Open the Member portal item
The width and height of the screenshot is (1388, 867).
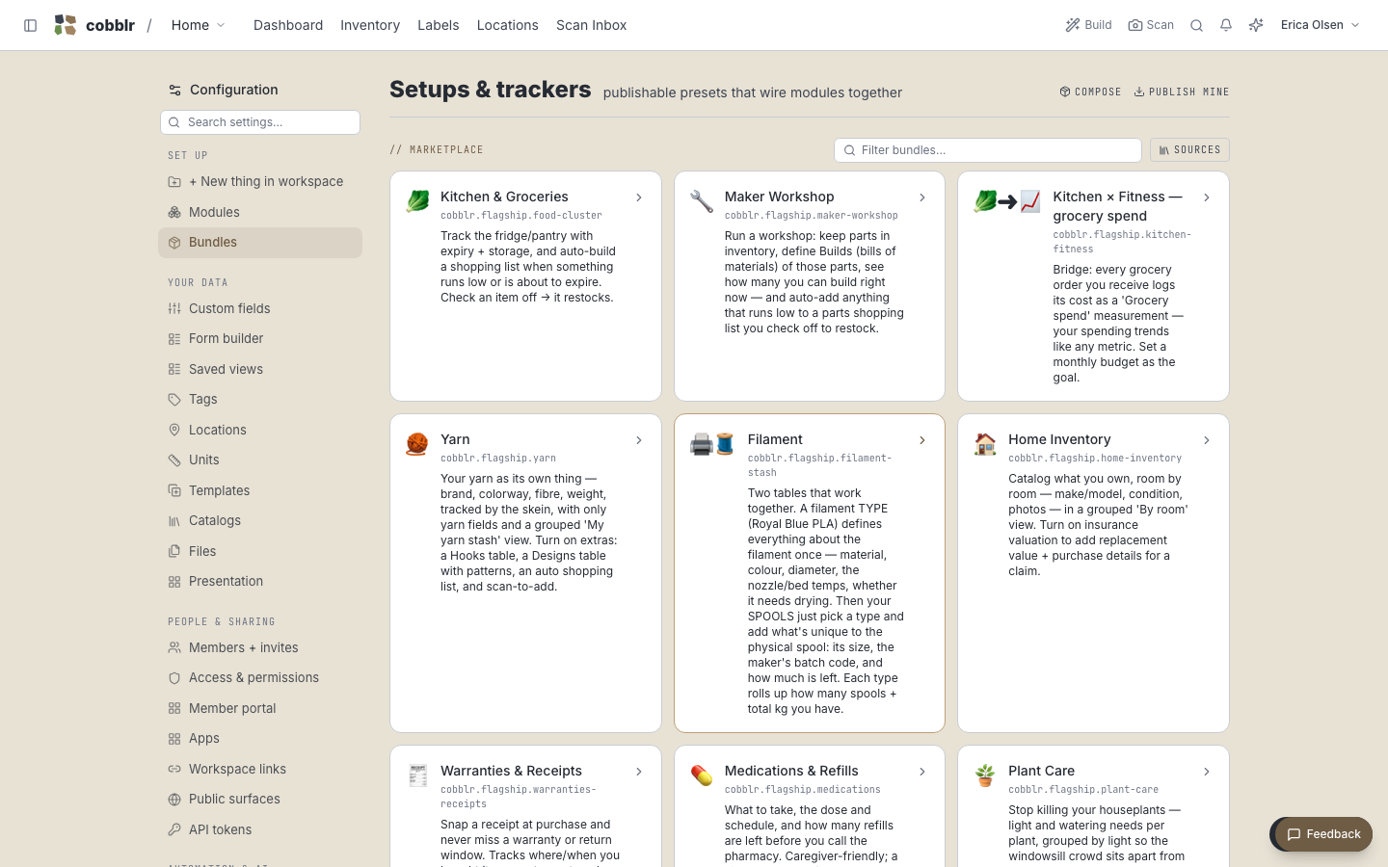(x=260, y=708)
